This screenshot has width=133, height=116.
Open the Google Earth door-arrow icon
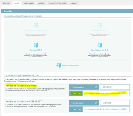[99, 45]
